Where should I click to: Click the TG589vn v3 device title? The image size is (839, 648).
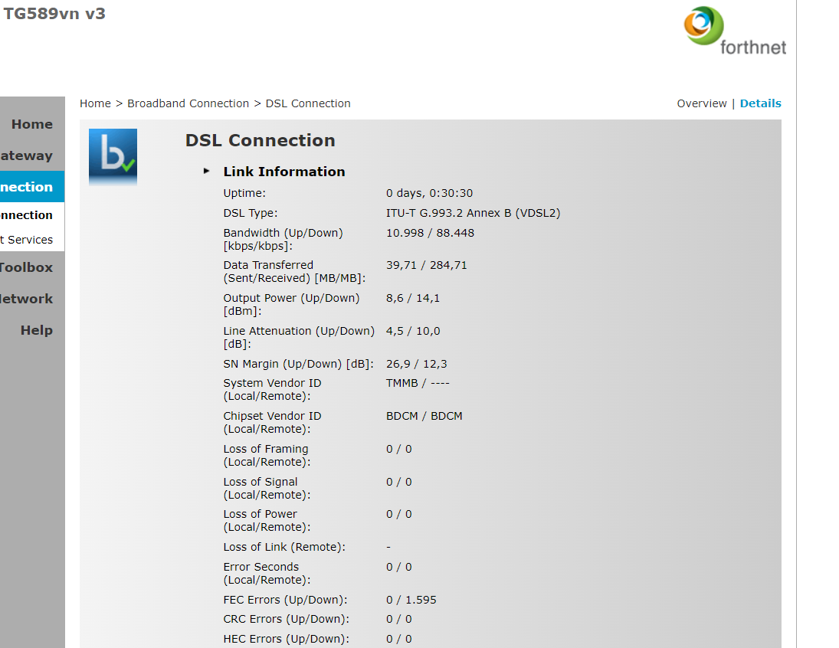click(54, 13)
